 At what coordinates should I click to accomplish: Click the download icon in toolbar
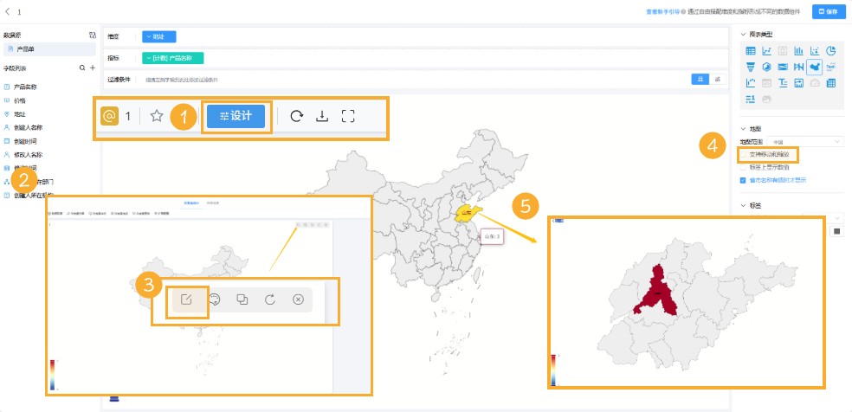point(322,116)
